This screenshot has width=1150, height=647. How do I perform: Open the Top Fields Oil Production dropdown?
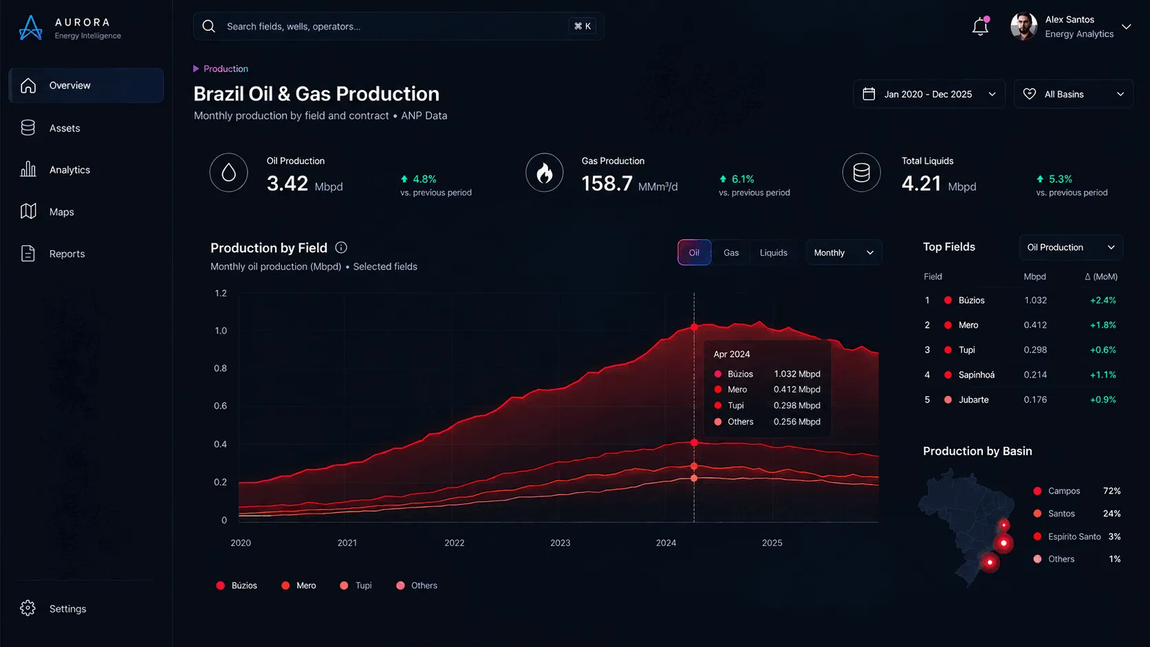point(1071,248)
